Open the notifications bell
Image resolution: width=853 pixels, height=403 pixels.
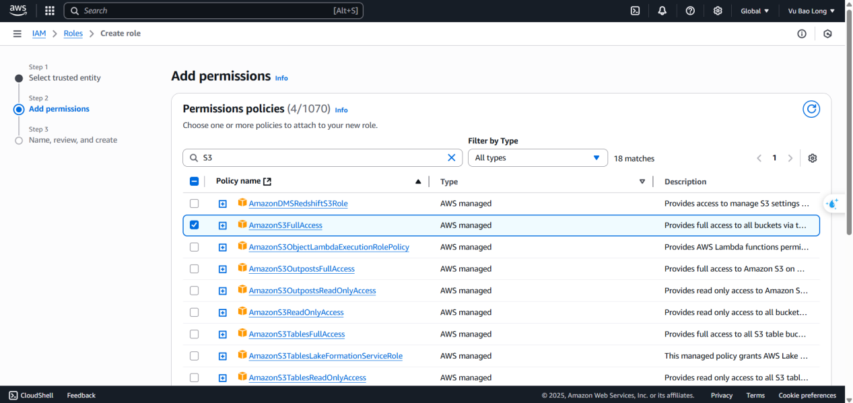point(662,11)
